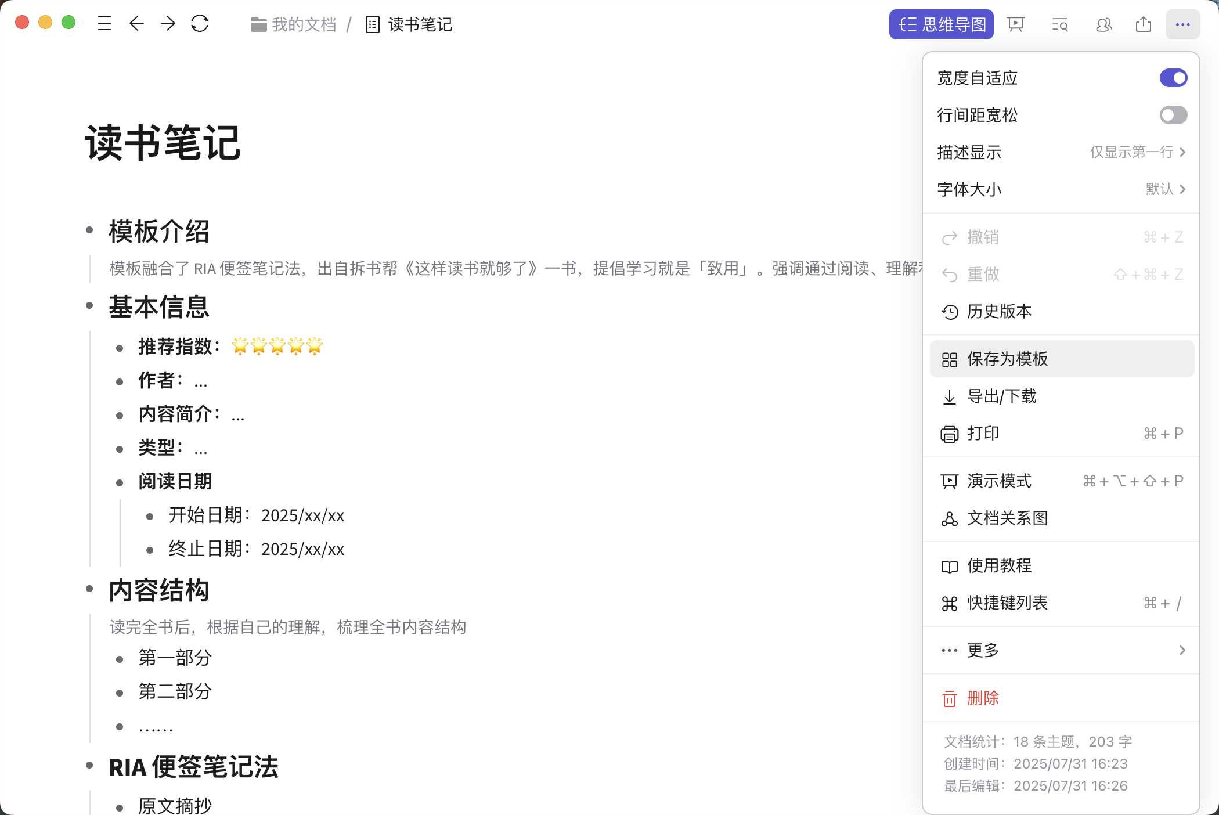Expand 描述显示 option submenu
This screenshot has width=1219, height=815.
pos(1061,152)
